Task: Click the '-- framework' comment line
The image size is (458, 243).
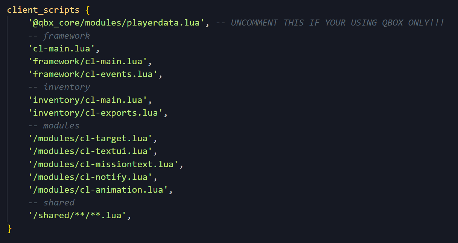Action: (x=59, y=36)
